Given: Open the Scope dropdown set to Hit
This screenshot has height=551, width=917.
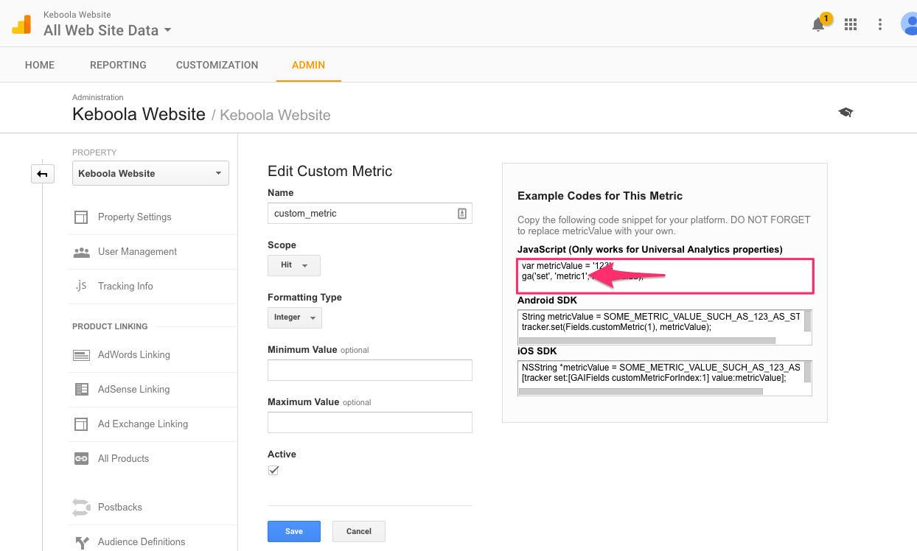Looking at the screenshot, I should pos(294,265).
